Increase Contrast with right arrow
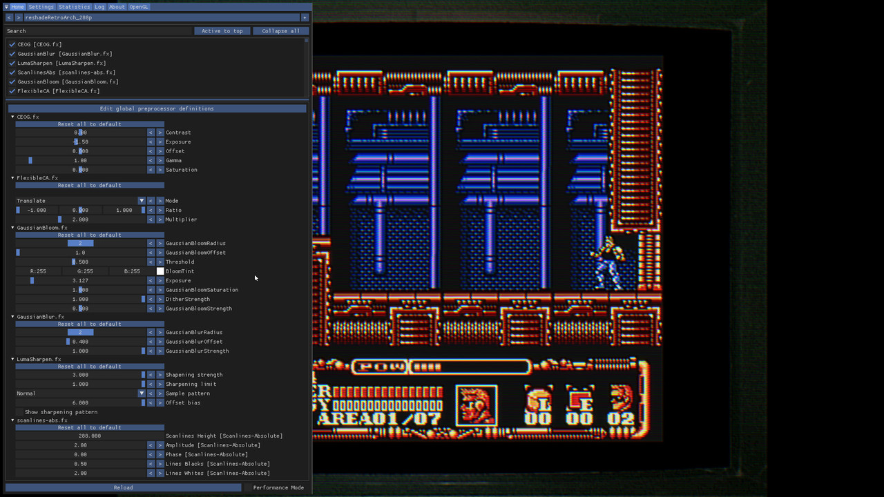884x497 pixels. click(160, 133)
